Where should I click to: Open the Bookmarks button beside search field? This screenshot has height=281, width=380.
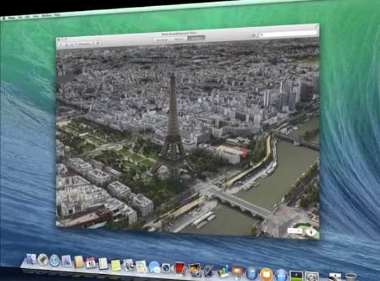253,35
